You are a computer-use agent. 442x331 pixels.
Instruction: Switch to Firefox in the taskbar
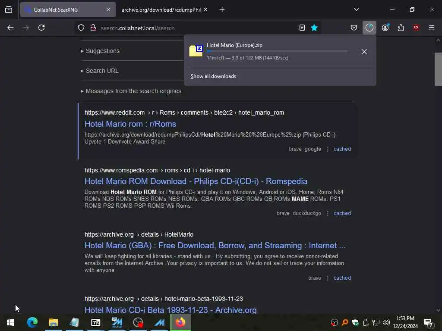(180, 322)
